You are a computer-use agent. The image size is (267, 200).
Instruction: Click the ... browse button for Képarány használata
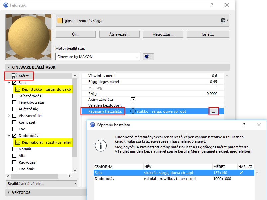214,111
